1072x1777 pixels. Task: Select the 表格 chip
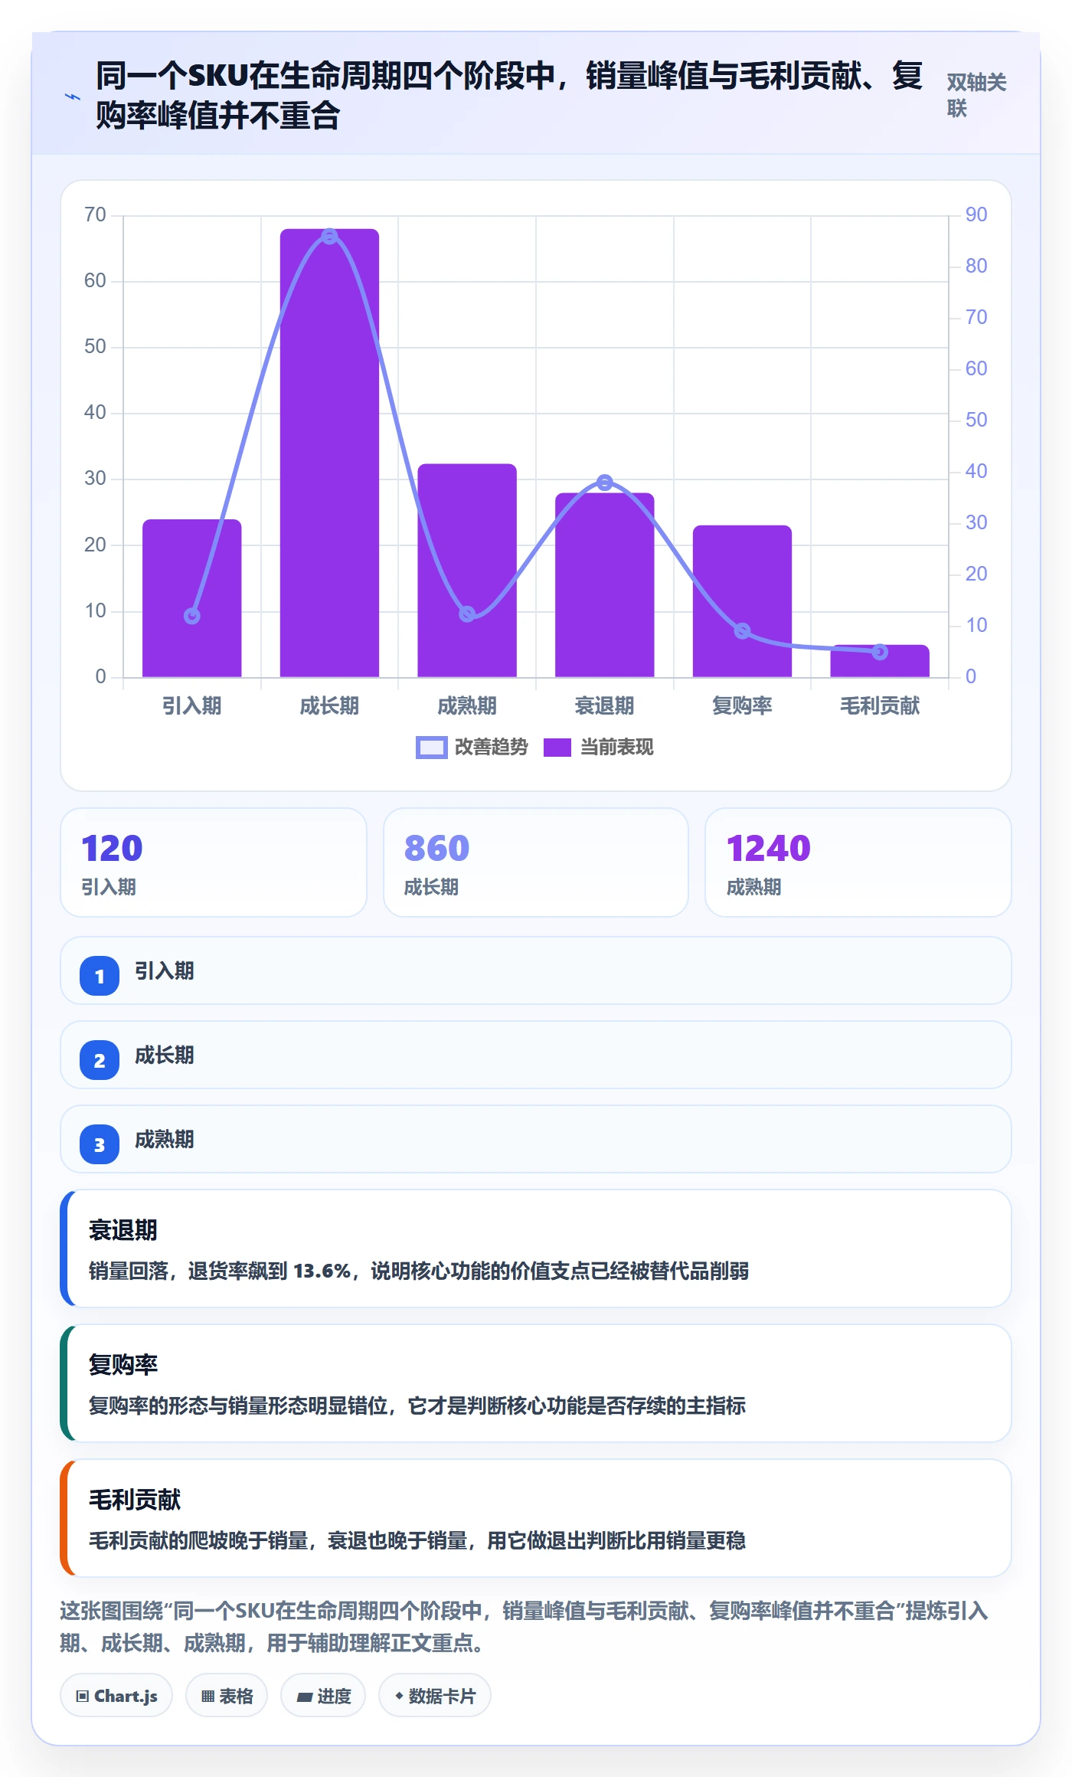227,1696
